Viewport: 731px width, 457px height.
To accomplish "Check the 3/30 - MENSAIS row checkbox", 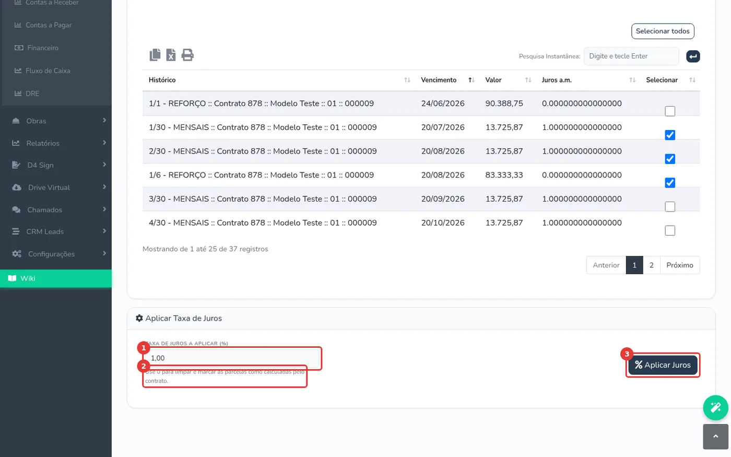I will click(x=670, y=207).
